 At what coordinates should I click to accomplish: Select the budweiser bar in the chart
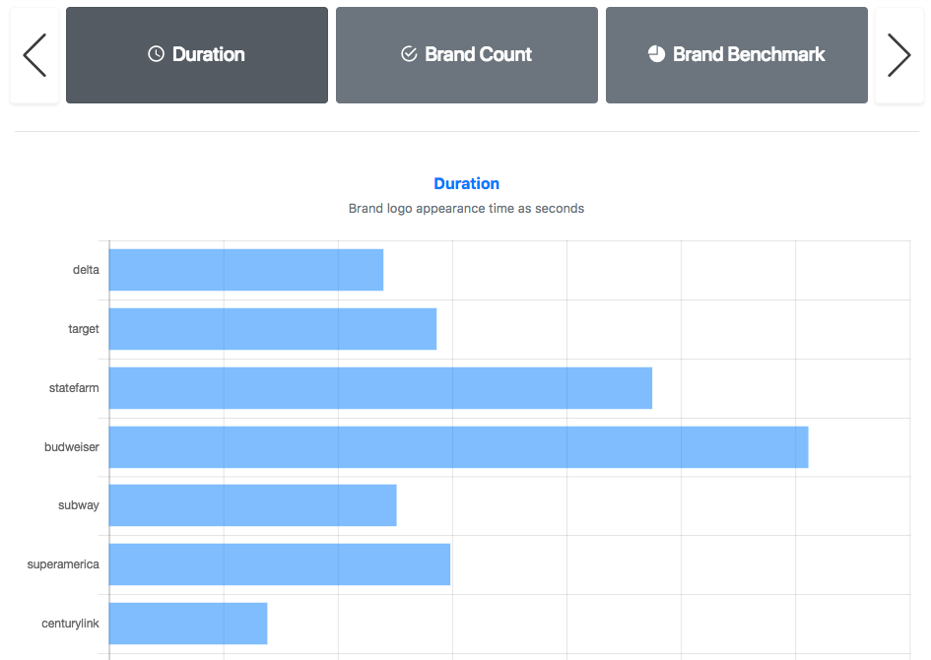click(459, 447)
